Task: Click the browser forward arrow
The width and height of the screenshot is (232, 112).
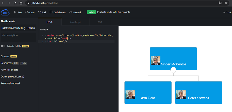Action: [x=9, y=3]
